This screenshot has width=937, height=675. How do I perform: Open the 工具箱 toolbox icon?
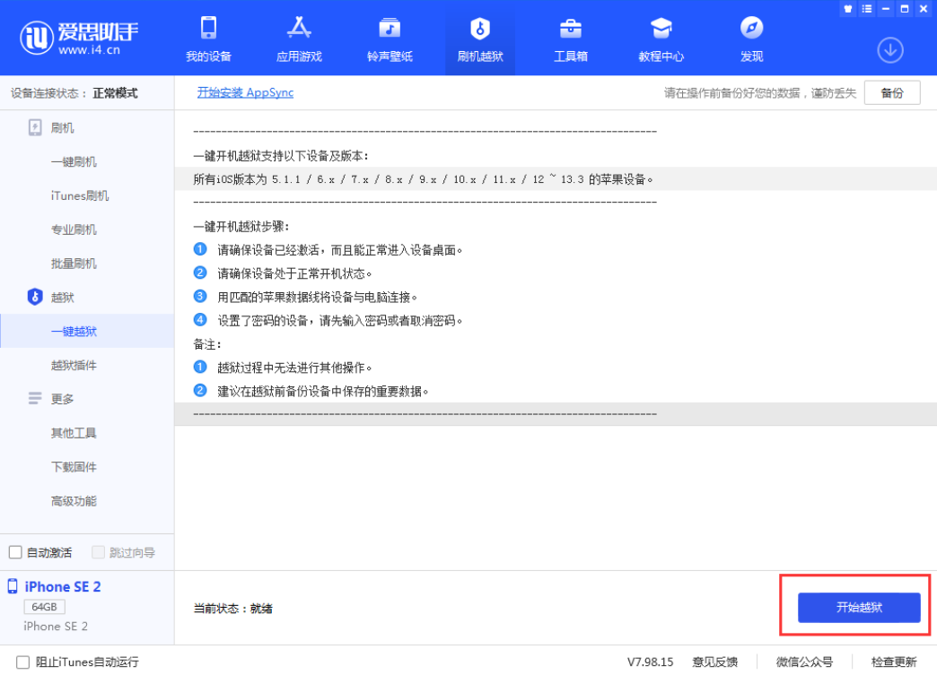coord(571,28)
